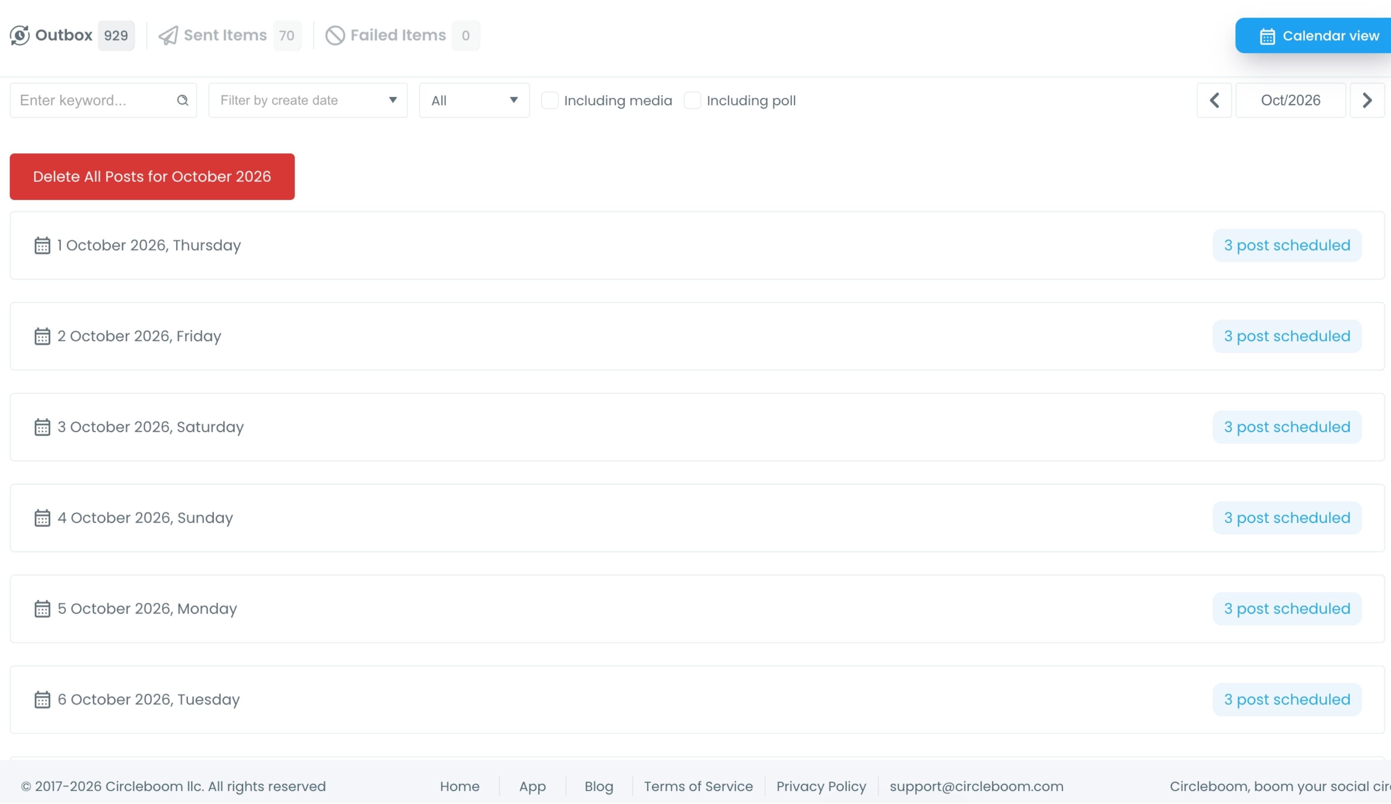Image resolution: width=1391 pixels, height=804 pixels.
Task: Click calendar icon beside 3 October 2026
Action: (43, 427)
